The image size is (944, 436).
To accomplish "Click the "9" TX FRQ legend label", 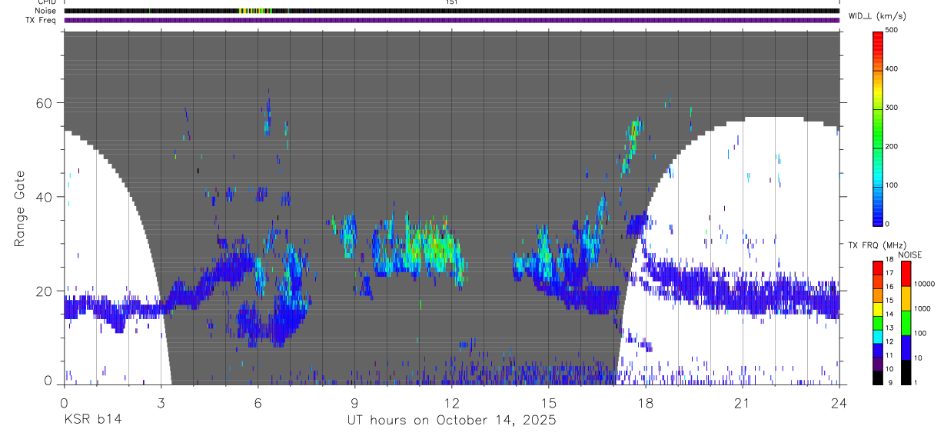I will pos(890,382).
